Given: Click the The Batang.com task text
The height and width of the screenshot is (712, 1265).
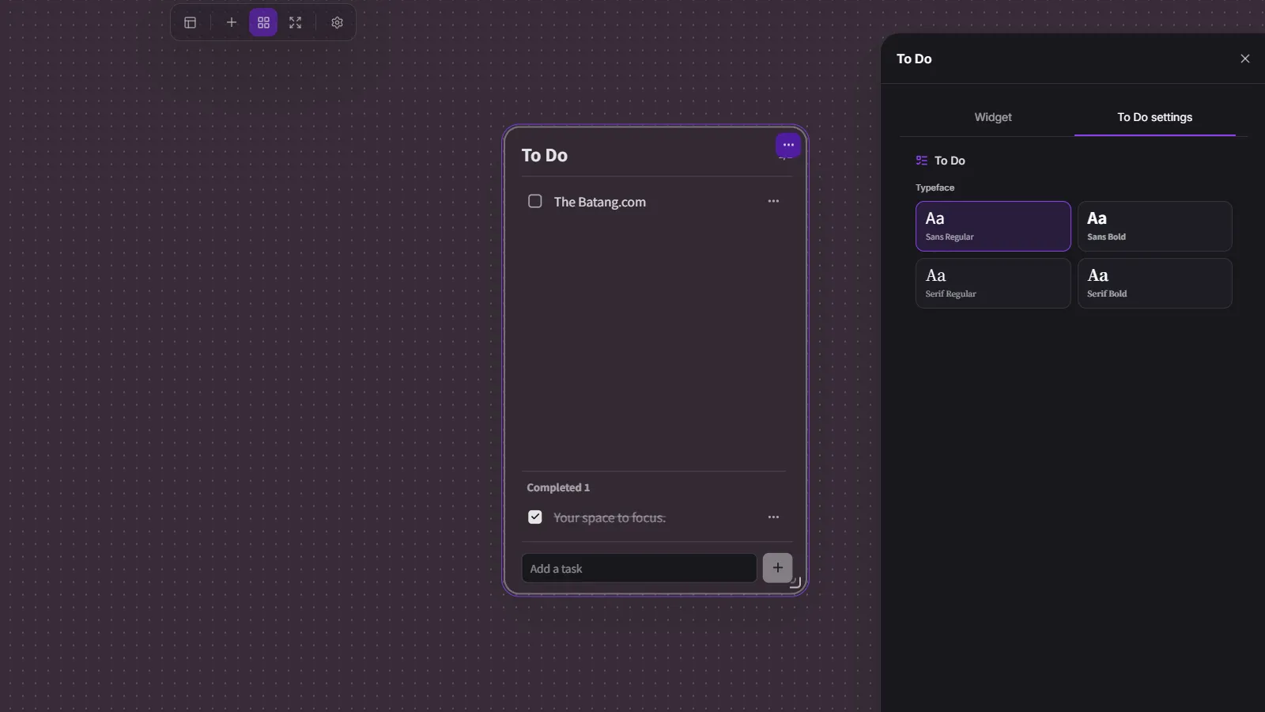Looking at the screenshot, I should pos(600,203).
